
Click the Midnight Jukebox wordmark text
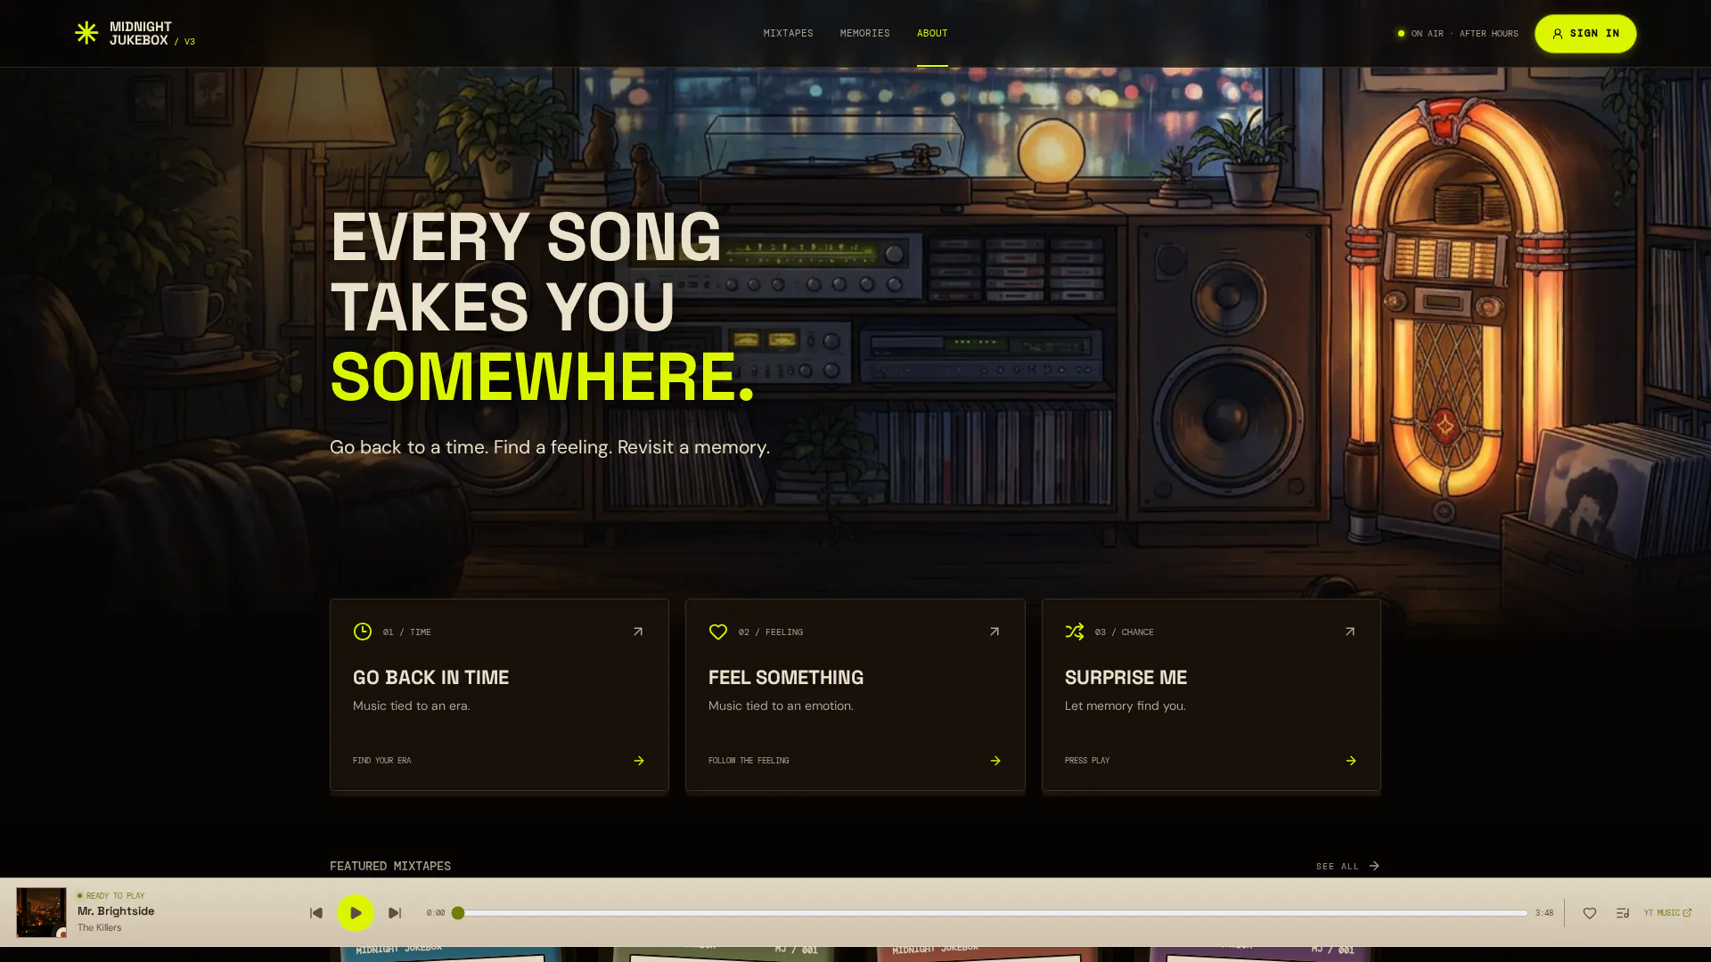point(140,33)
